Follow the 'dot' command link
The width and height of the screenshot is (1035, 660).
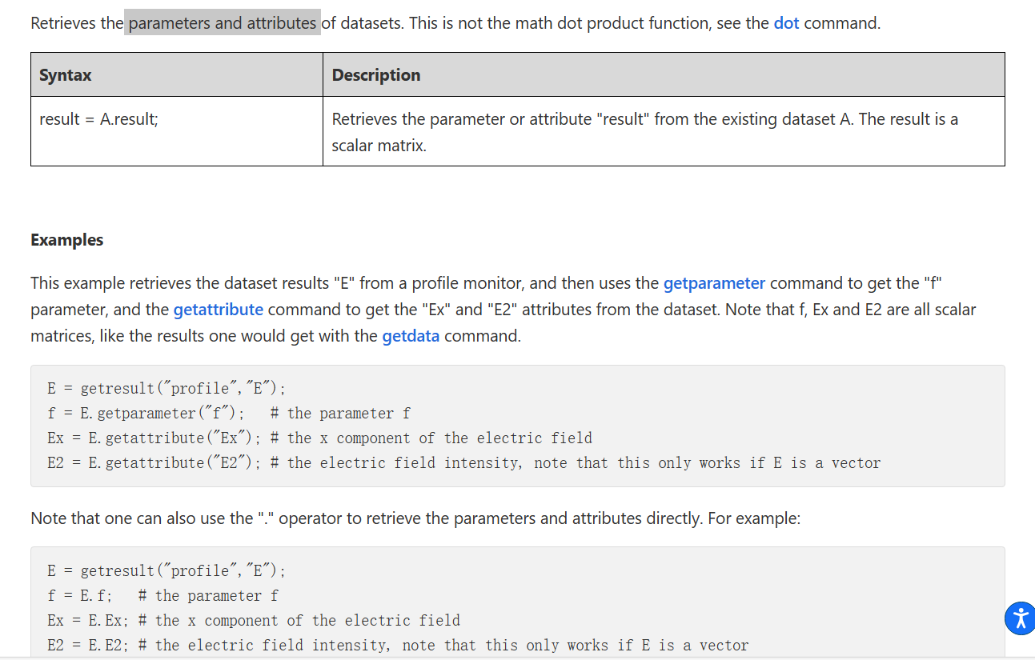click(786, 23)
